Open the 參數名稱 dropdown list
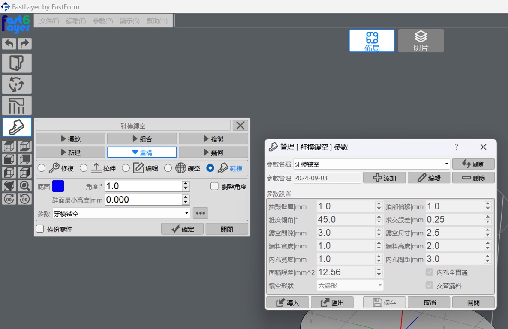The image size is (508, 329). pos(446,164)
